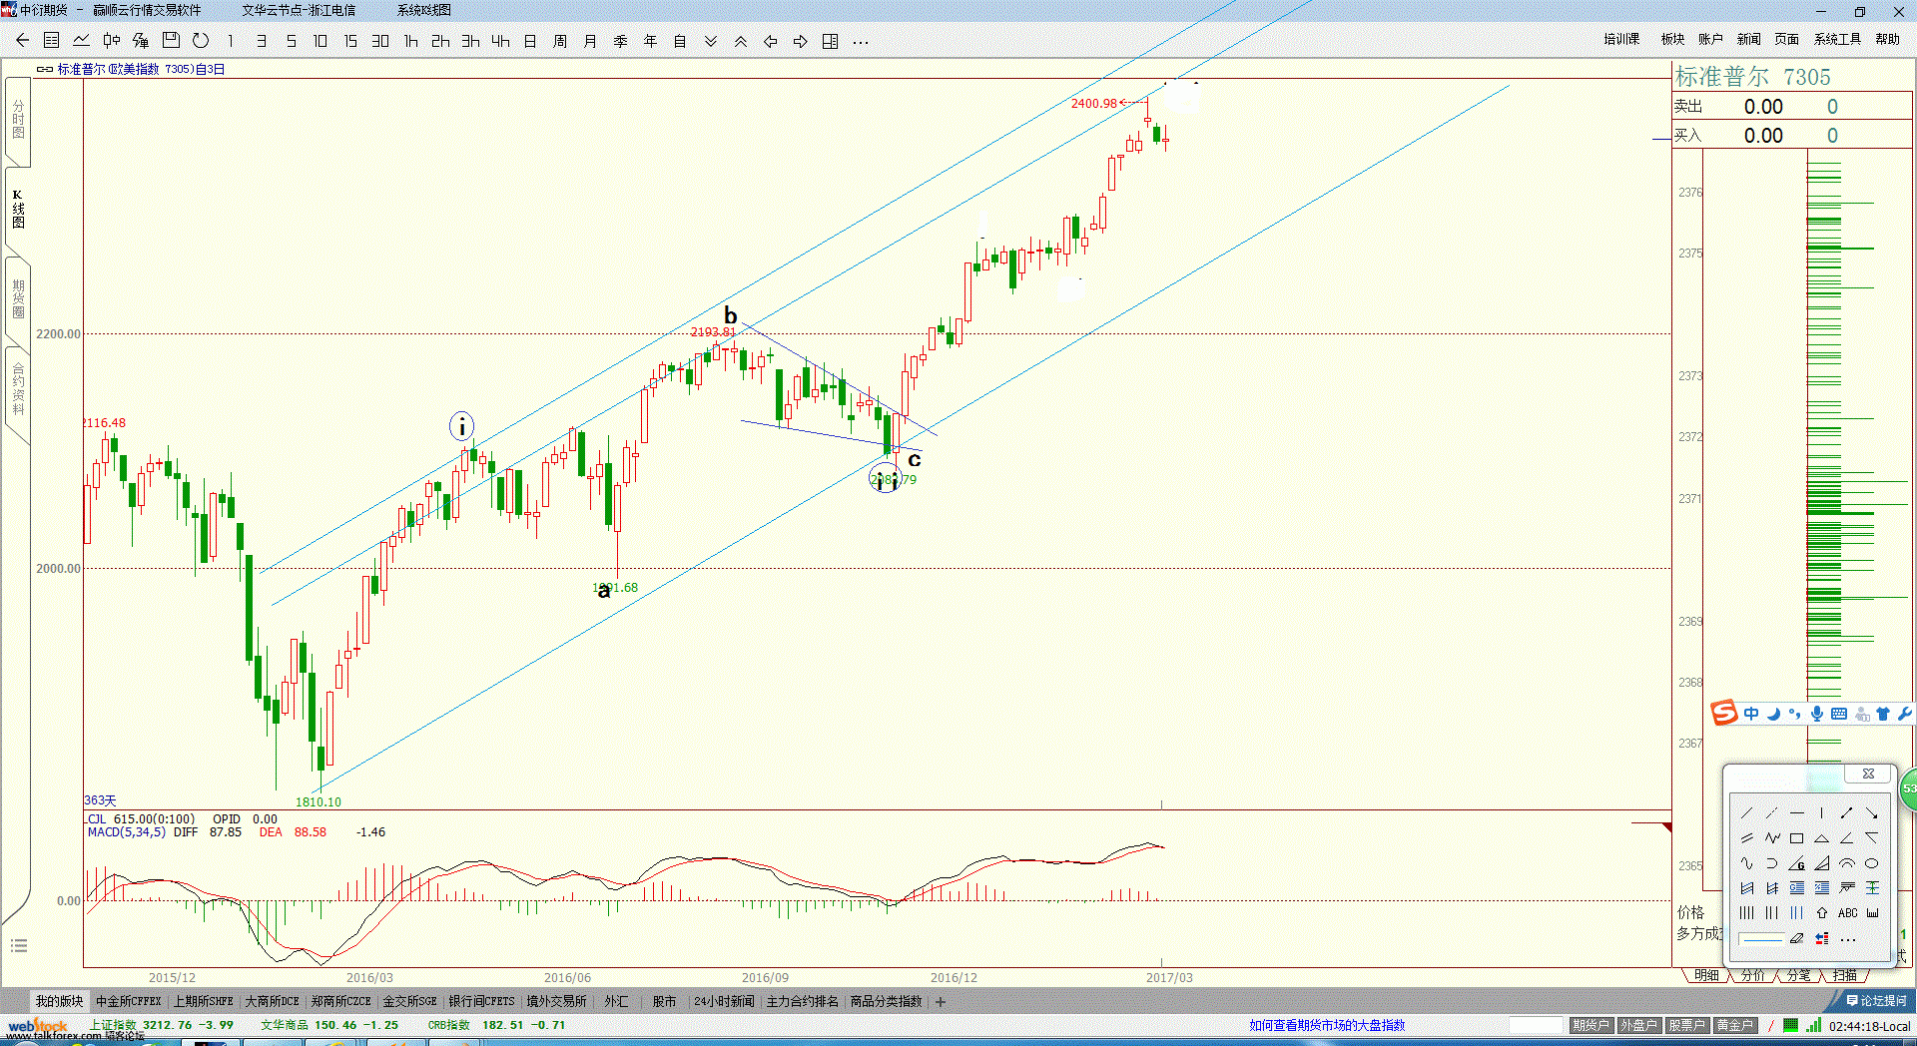
Task: Select the horizontal line drawing tool
Action: pyautogui.click(x=1796, y=813)
